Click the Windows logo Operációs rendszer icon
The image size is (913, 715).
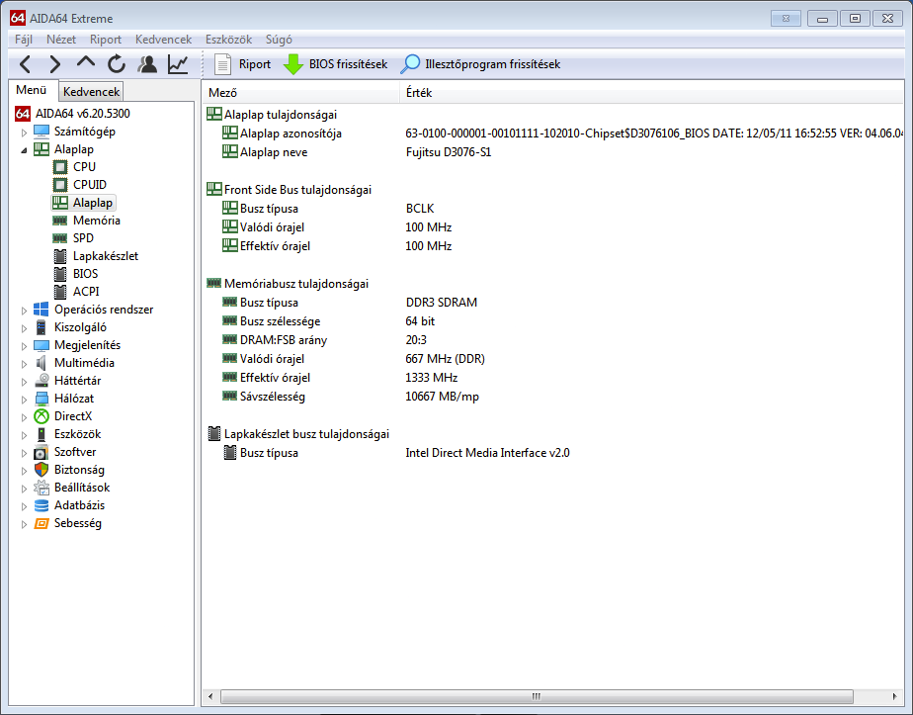41,310
